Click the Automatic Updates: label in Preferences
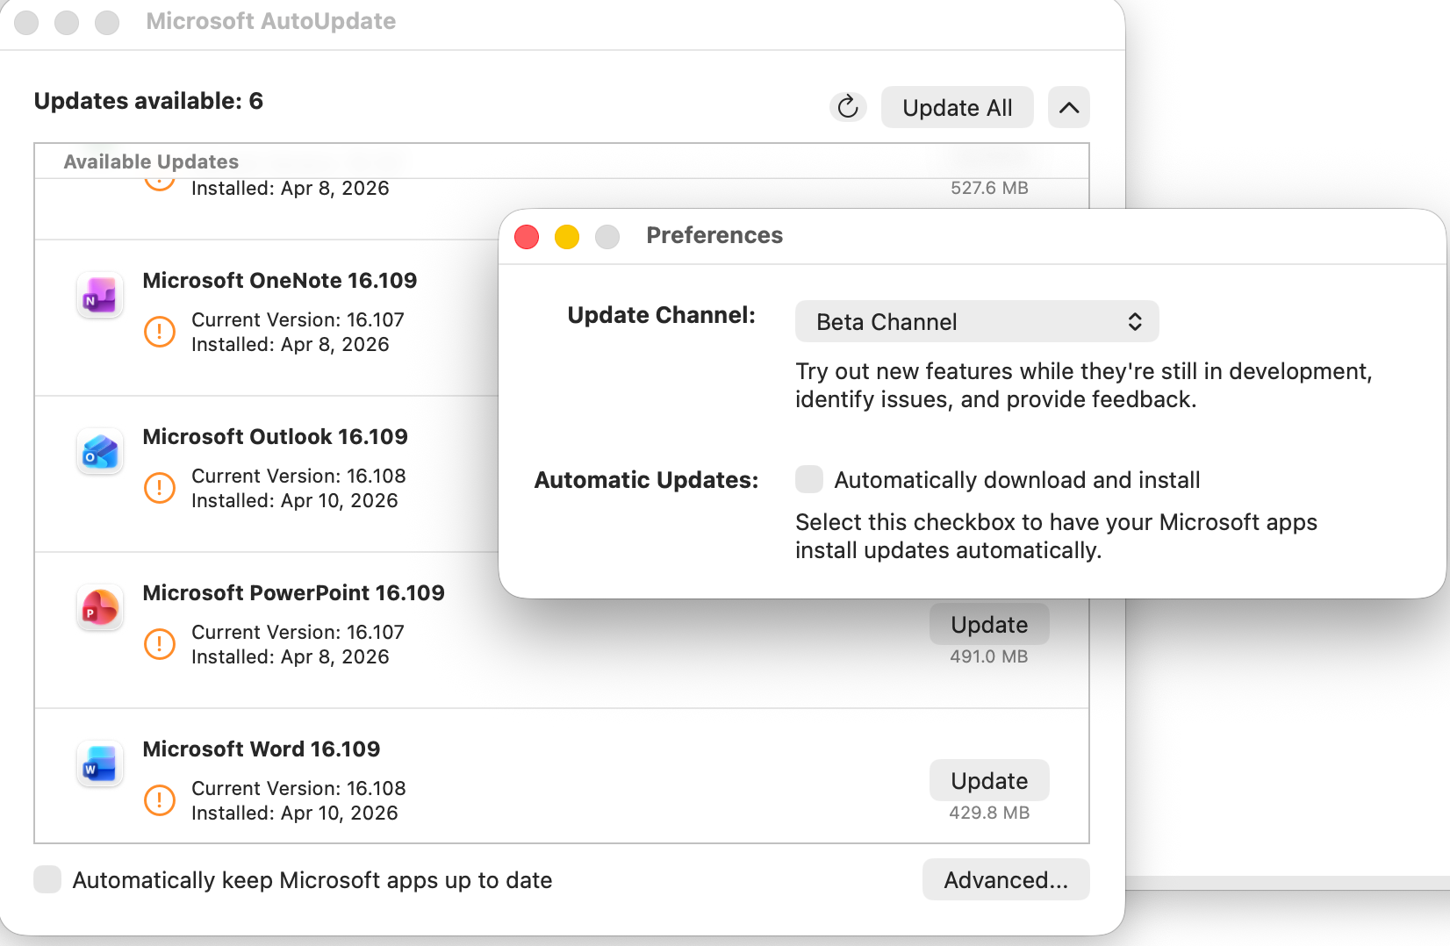 click(647, 480)
